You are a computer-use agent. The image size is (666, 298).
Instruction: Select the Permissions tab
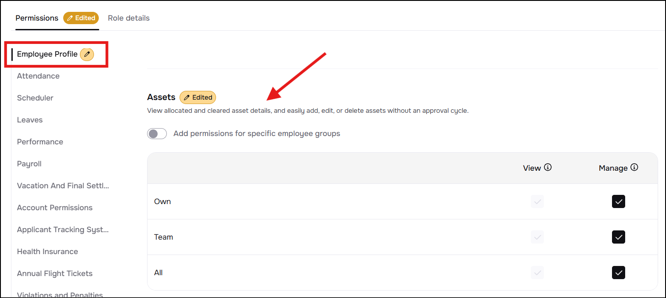click(x=37, y=18)
